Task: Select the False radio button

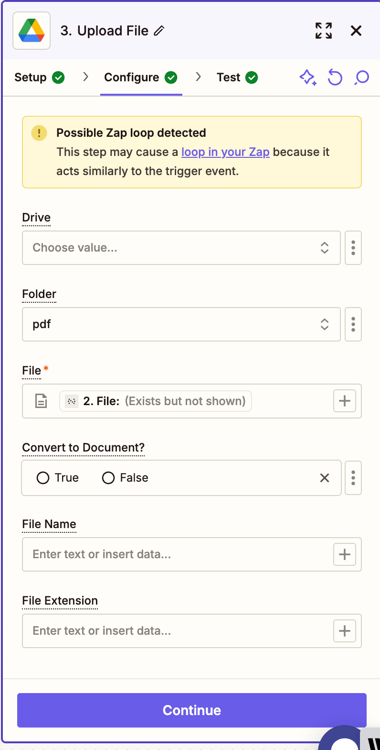Action: point(108,477)
